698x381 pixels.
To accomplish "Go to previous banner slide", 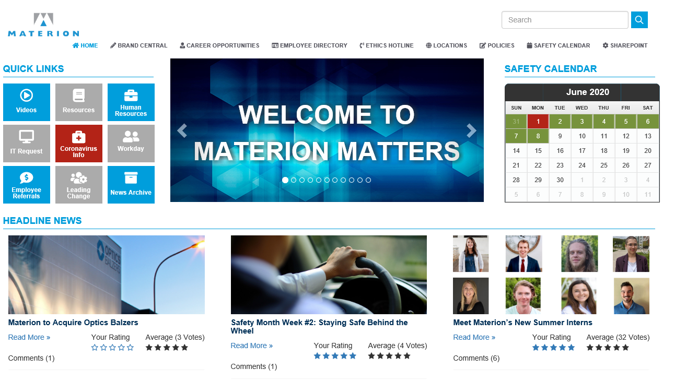I will [182, 130].
